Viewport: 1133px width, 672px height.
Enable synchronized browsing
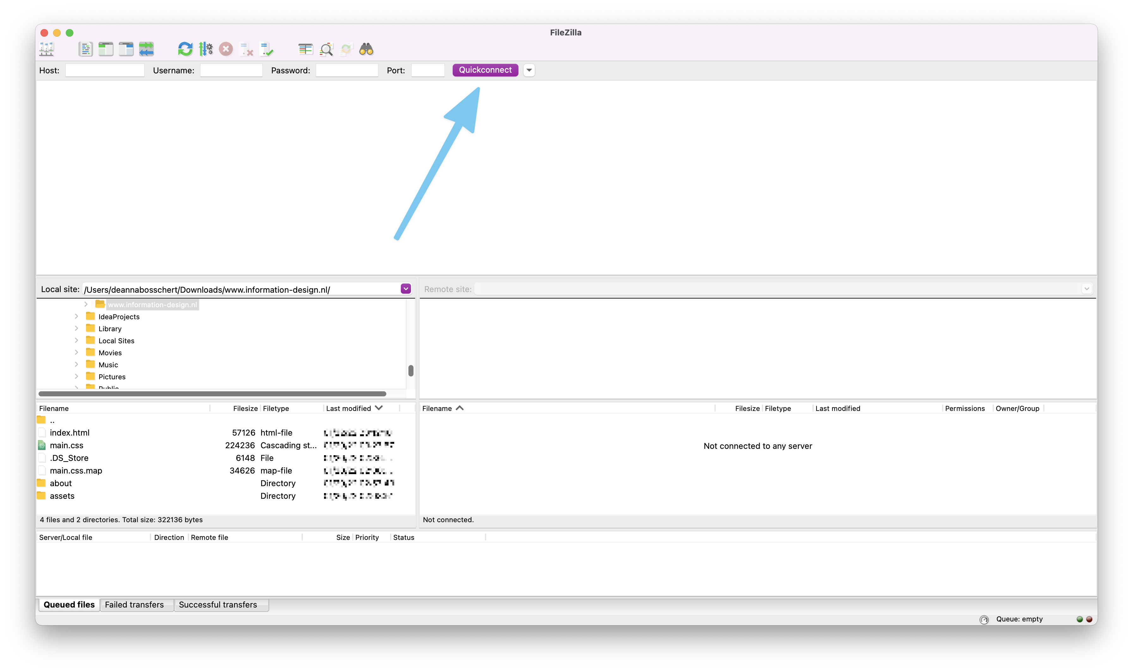point(346,49)
